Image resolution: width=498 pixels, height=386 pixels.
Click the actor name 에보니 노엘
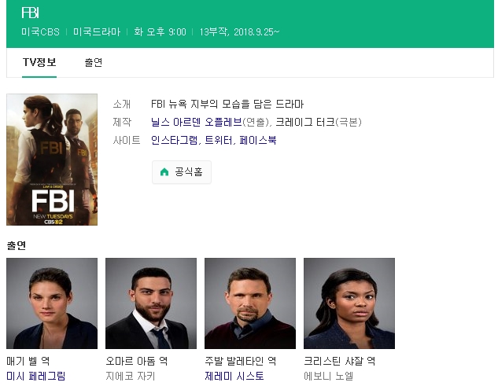click(328, 377)
